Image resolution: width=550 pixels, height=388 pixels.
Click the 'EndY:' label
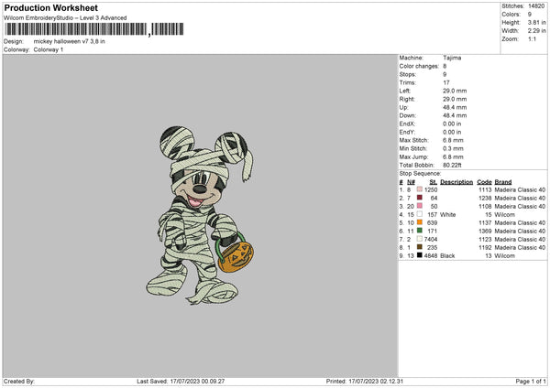407,132
